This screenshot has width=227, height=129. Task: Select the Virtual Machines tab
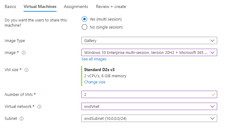[40, 7]
